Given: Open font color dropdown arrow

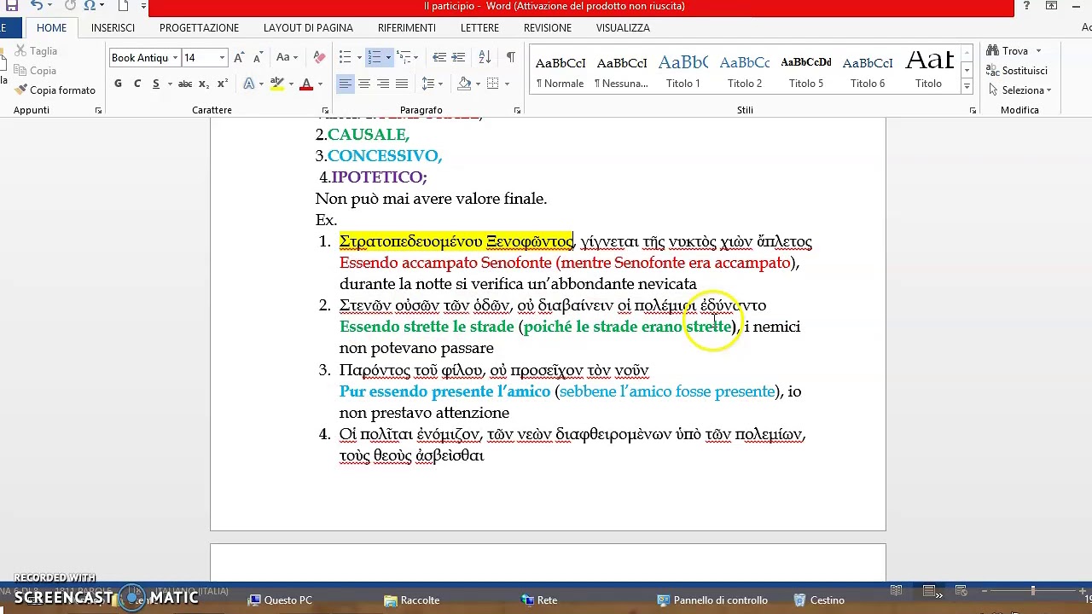Looking at the screenshot, I should (x=320, y=84).
